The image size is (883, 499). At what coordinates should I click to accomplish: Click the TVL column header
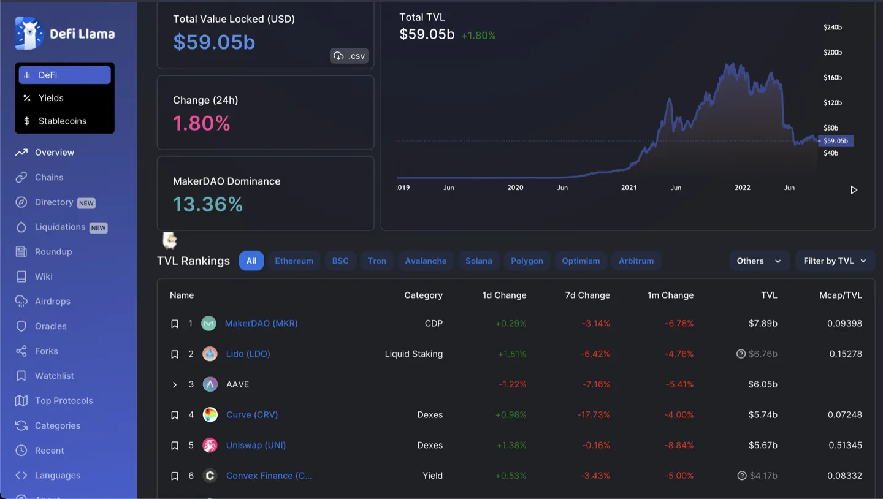(x=769, y=295)
